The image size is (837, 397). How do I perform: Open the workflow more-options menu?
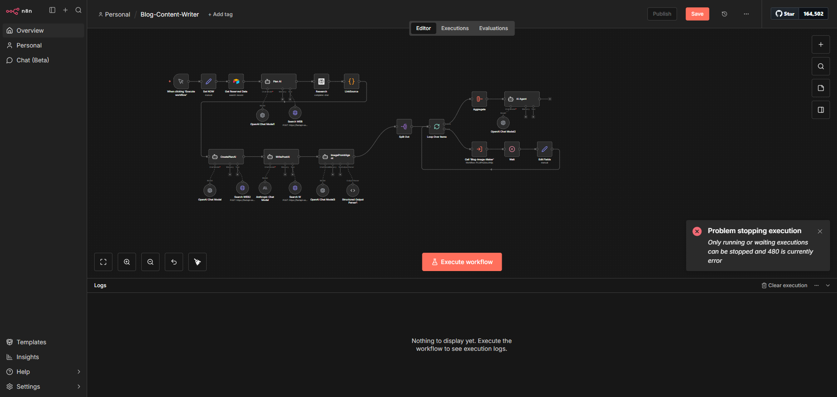click(x=746, y=14)
